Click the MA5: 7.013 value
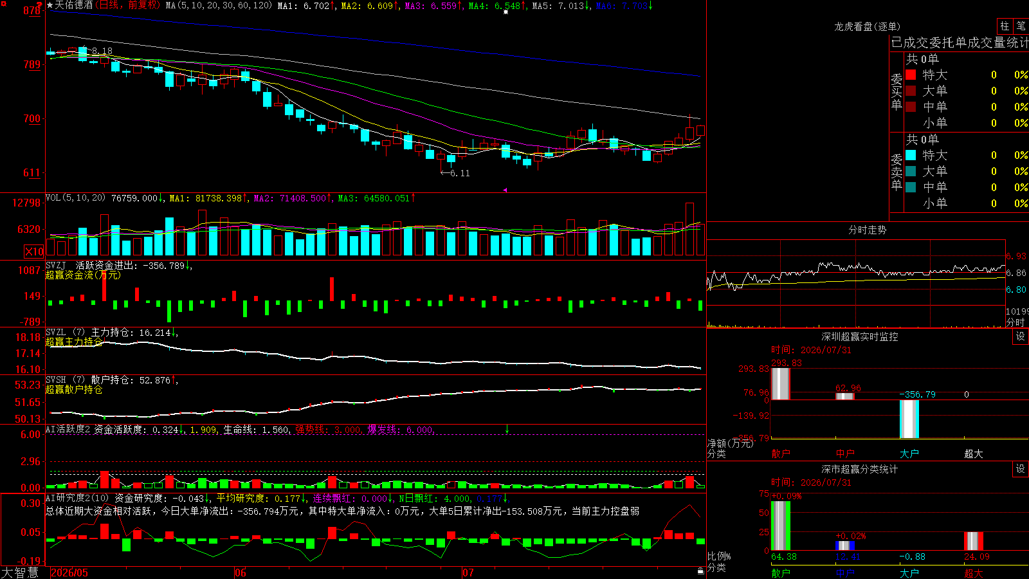Image resolution: width=1029 pixels, height=579 pixels. (x=561, y=6)
